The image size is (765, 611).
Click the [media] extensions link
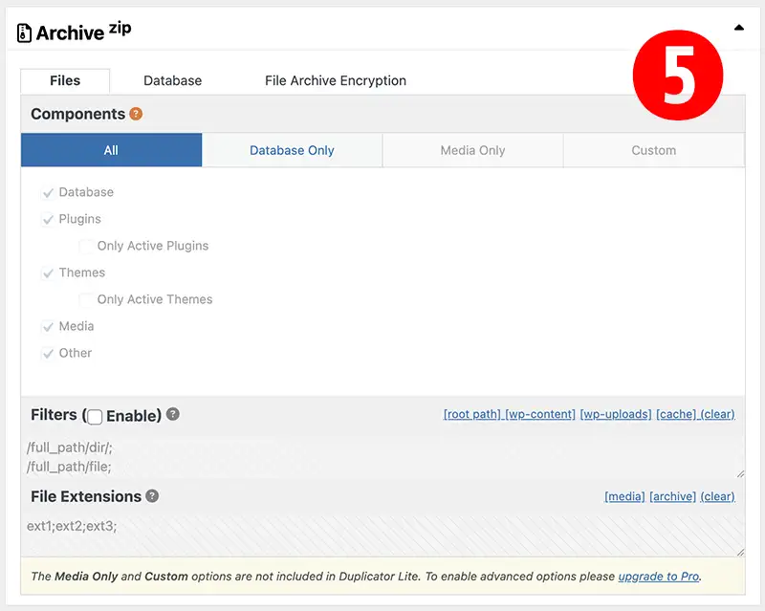pyautogui.click(x=624, y=496)
